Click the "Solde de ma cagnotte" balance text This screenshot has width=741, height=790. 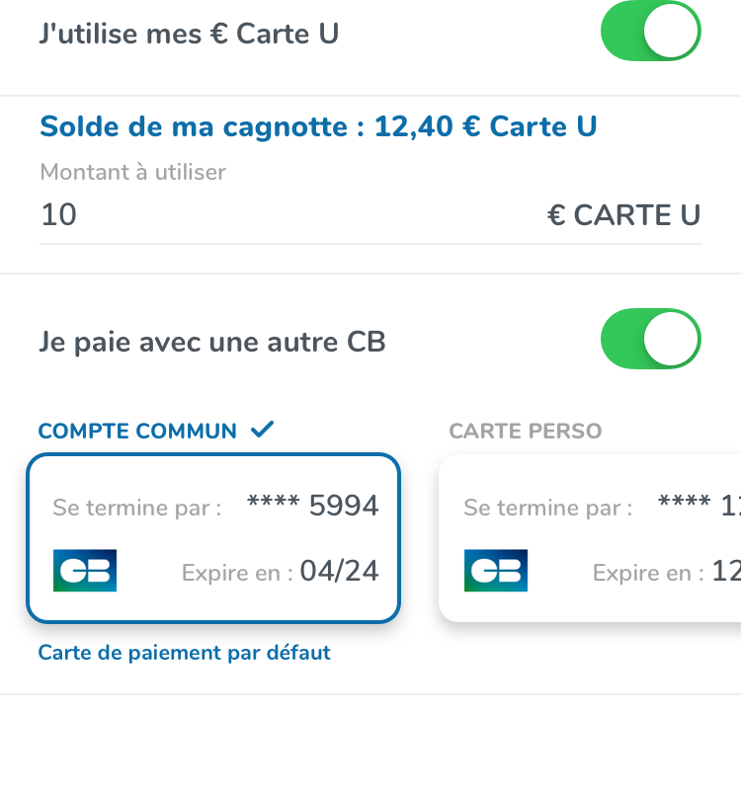(x=318, y=126)
